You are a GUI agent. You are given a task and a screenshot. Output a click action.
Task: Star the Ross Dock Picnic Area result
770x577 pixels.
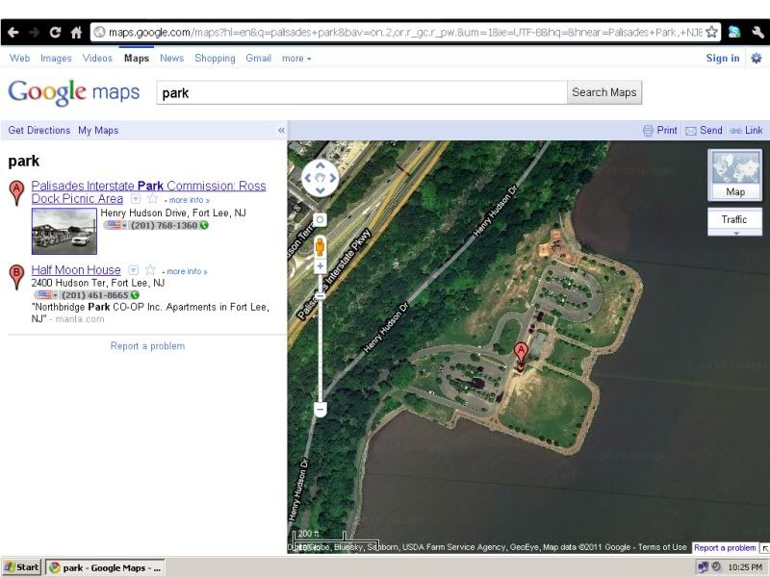(x=152, y=199)
